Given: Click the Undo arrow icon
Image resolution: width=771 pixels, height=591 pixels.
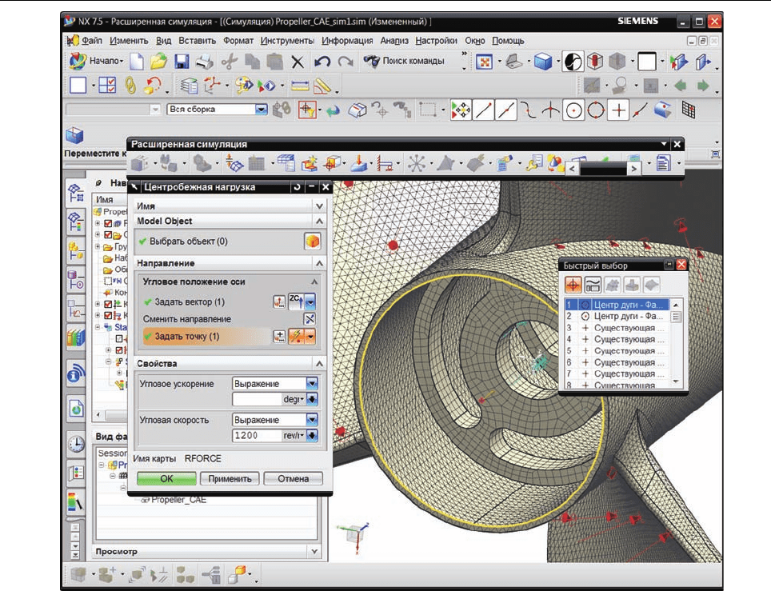Looking at the screenshot, I should [x=322, y=62].
